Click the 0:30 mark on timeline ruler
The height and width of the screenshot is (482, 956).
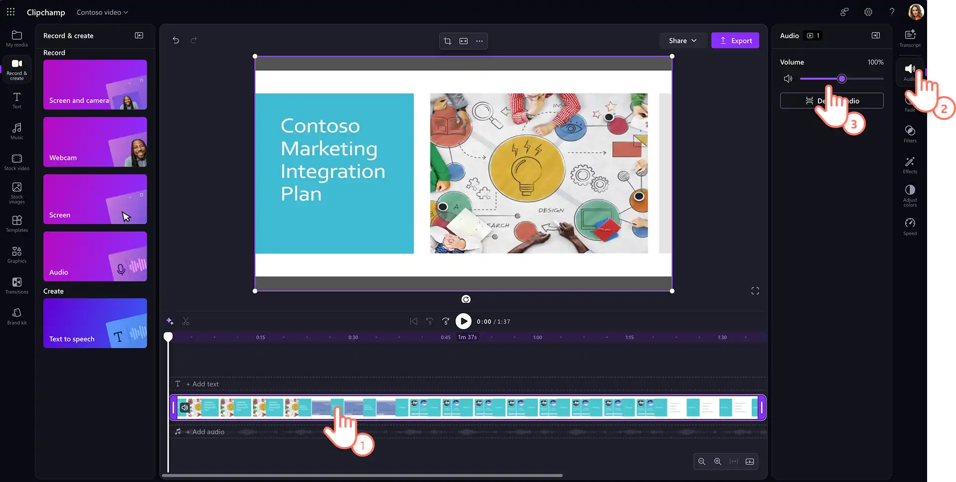click(x=353, y=337)
